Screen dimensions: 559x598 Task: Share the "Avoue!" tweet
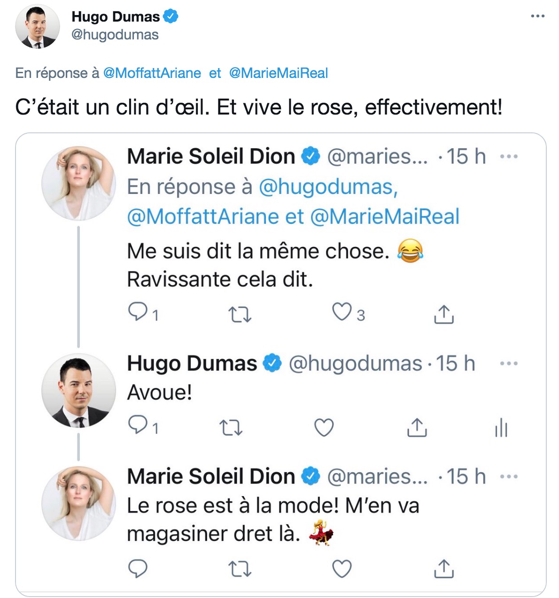pyautogui.click(x=417, y=427)
